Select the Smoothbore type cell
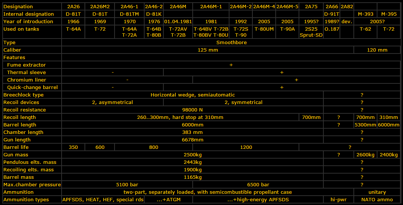 tap(231, 43)
